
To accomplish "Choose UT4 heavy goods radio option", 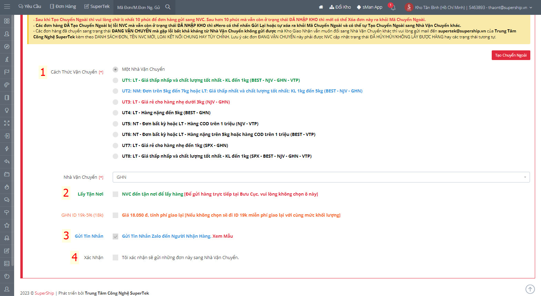I will click(115, 113).
